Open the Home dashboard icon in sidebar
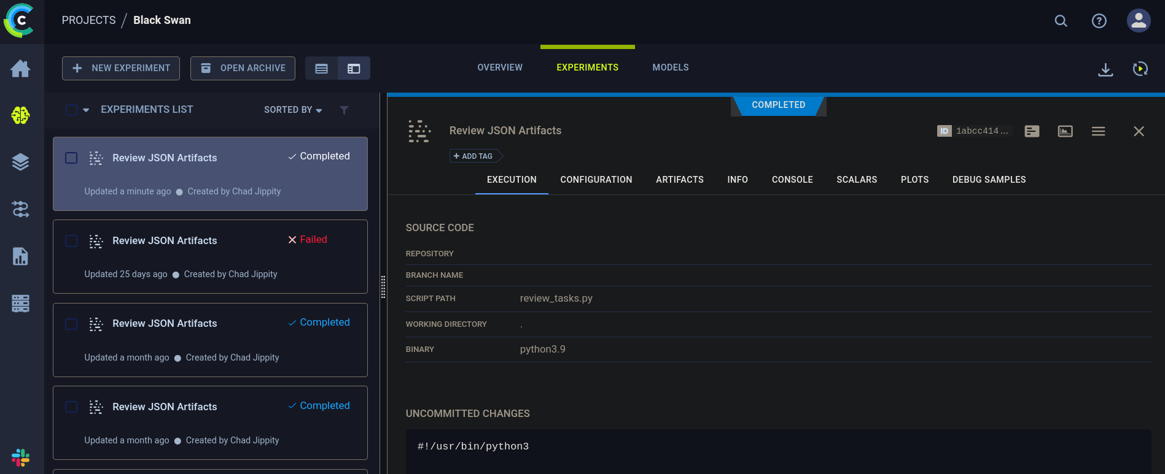The width and height of the screenshot is (1165, 474). coord(20,68)
